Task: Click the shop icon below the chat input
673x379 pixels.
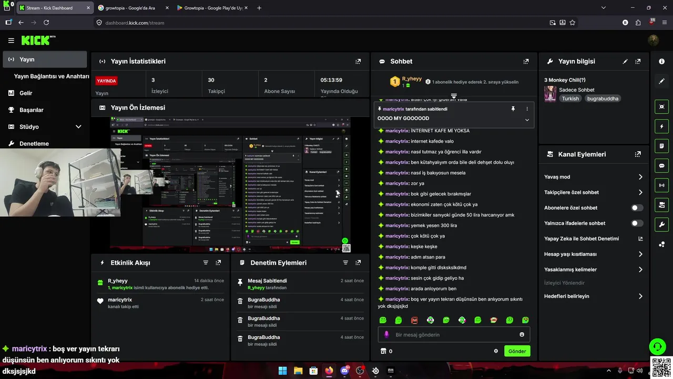Action: (x=383, y=351)
